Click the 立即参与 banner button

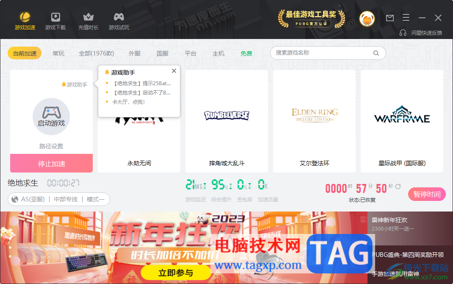[176, 273]
